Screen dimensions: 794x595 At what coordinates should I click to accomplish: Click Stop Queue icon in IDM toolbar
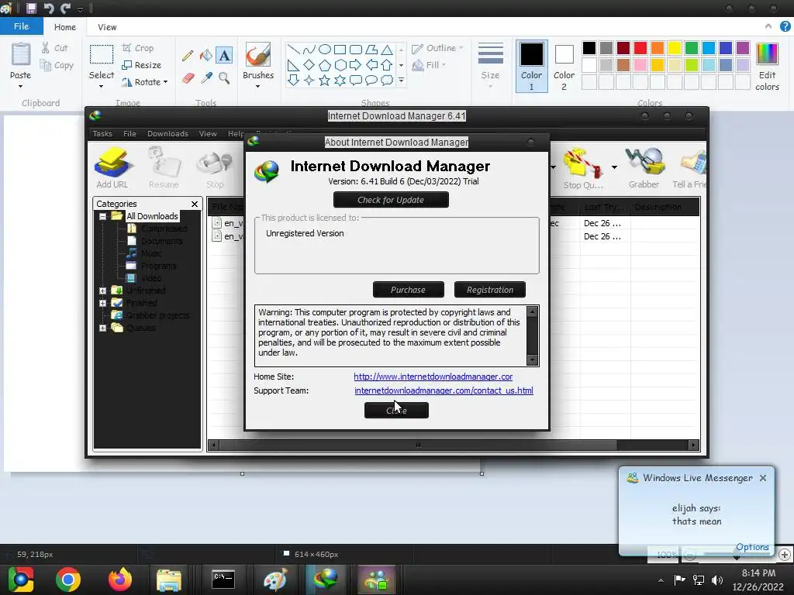click(x=583, y=167)
